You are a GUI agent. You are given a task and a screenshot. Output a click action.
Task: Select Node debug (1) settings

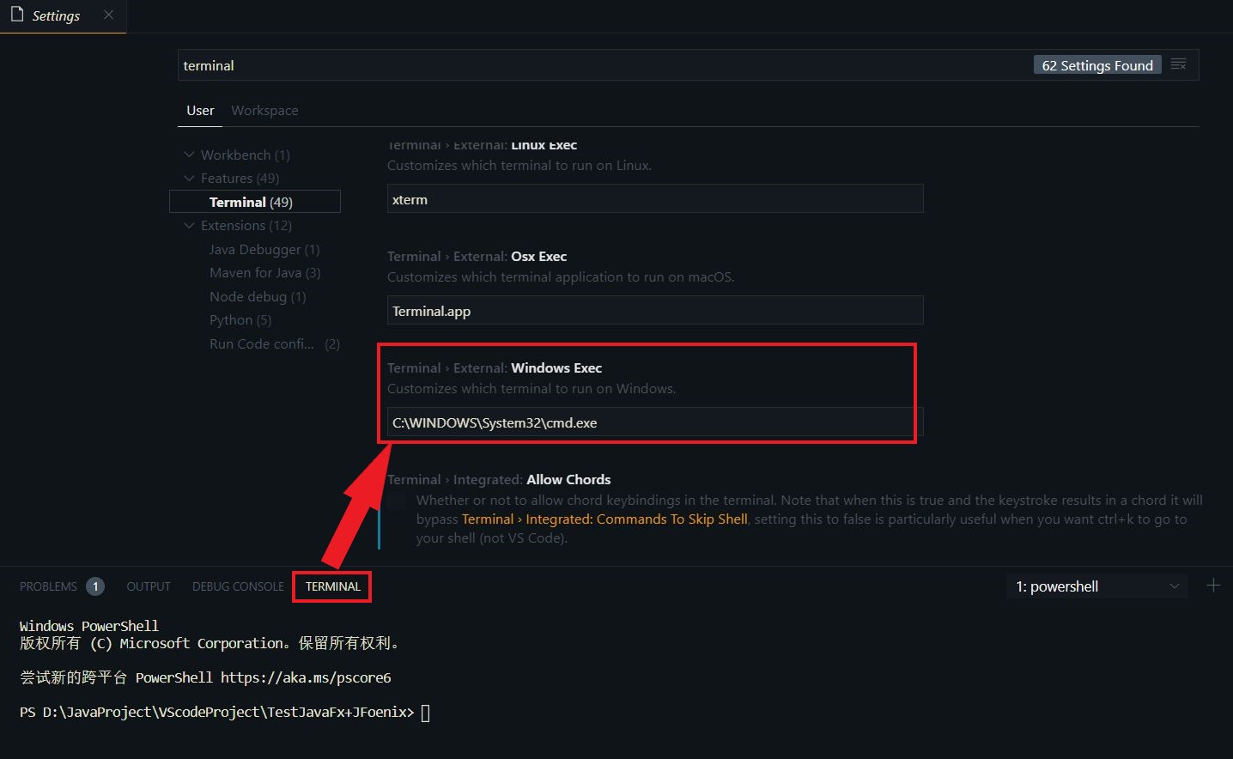pyautogui.click(x=258, y=296)
